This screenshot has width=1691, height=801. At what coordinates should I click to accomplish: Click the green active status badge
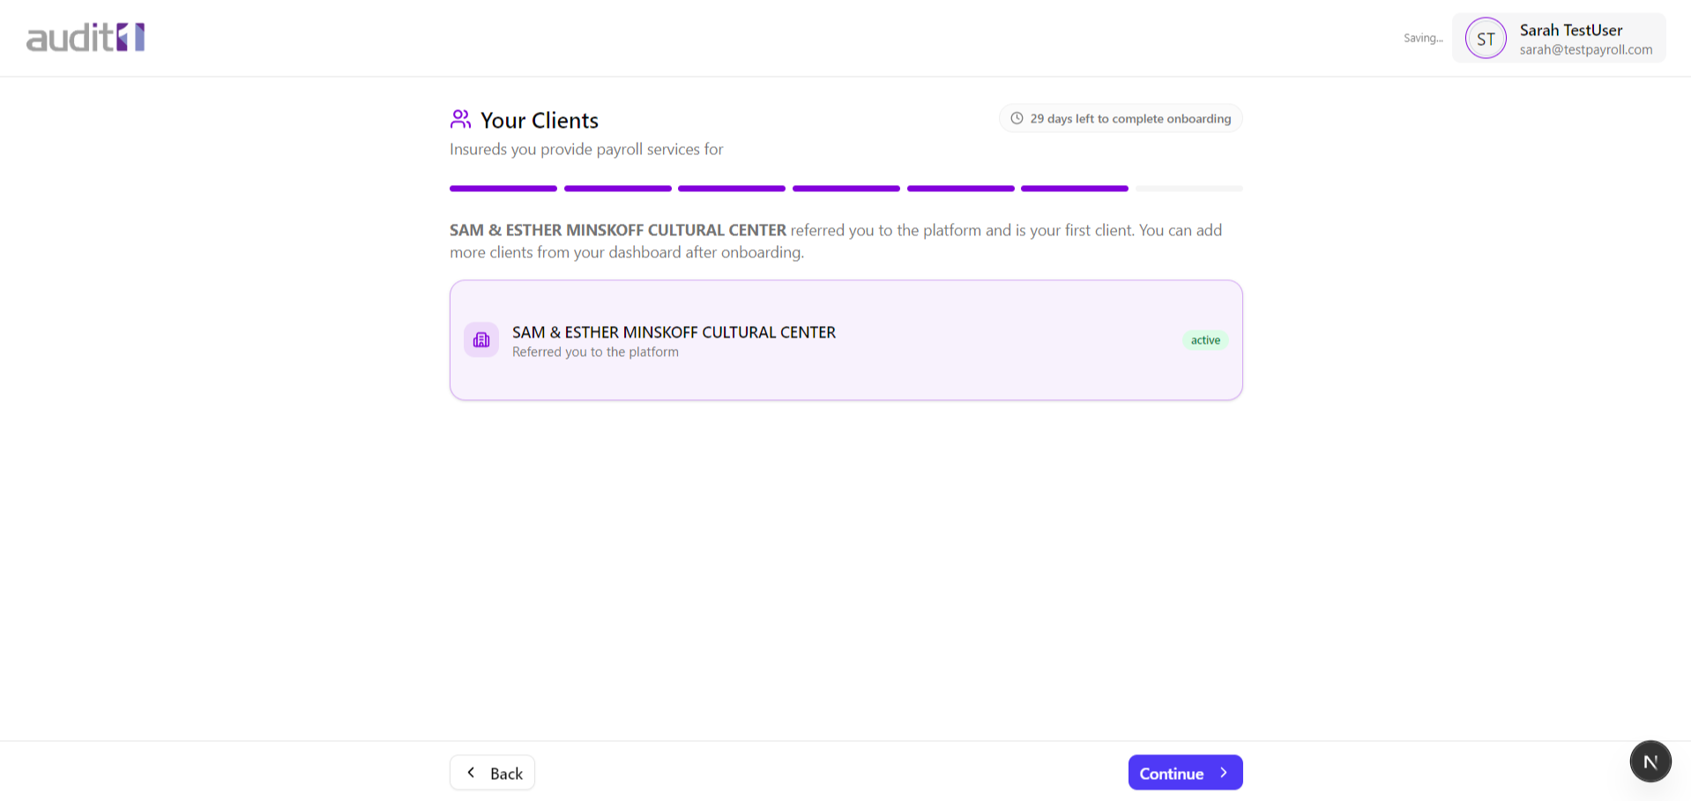pyautogui.click(x=1205, y=340)
